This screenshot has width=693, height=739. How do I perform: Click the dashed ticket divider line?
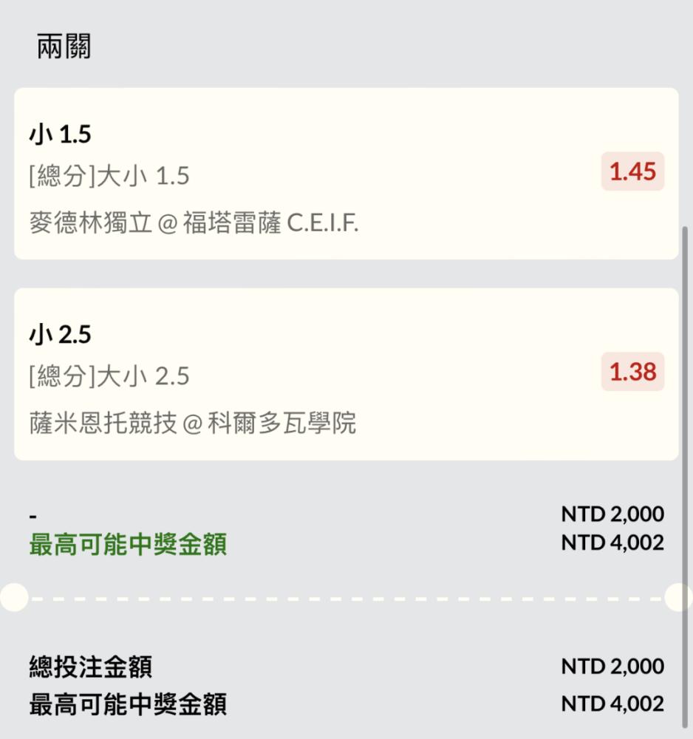click(x=346, y=598)
